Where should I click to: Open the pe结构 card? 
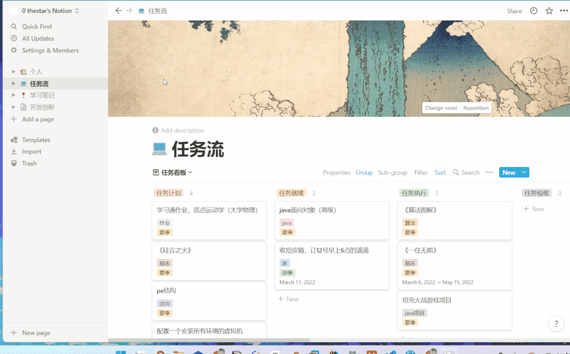[209, 301]
